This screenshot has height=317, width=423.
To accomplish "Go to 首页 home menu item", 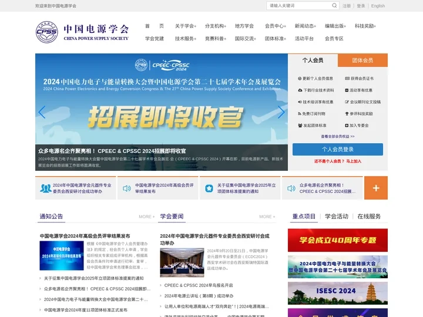I will (x=155, y=26).
